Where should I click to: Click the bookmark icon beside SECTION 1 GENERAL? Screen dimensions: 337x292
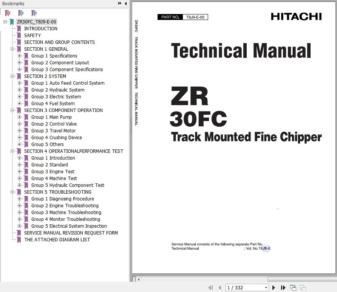point(19,49)
